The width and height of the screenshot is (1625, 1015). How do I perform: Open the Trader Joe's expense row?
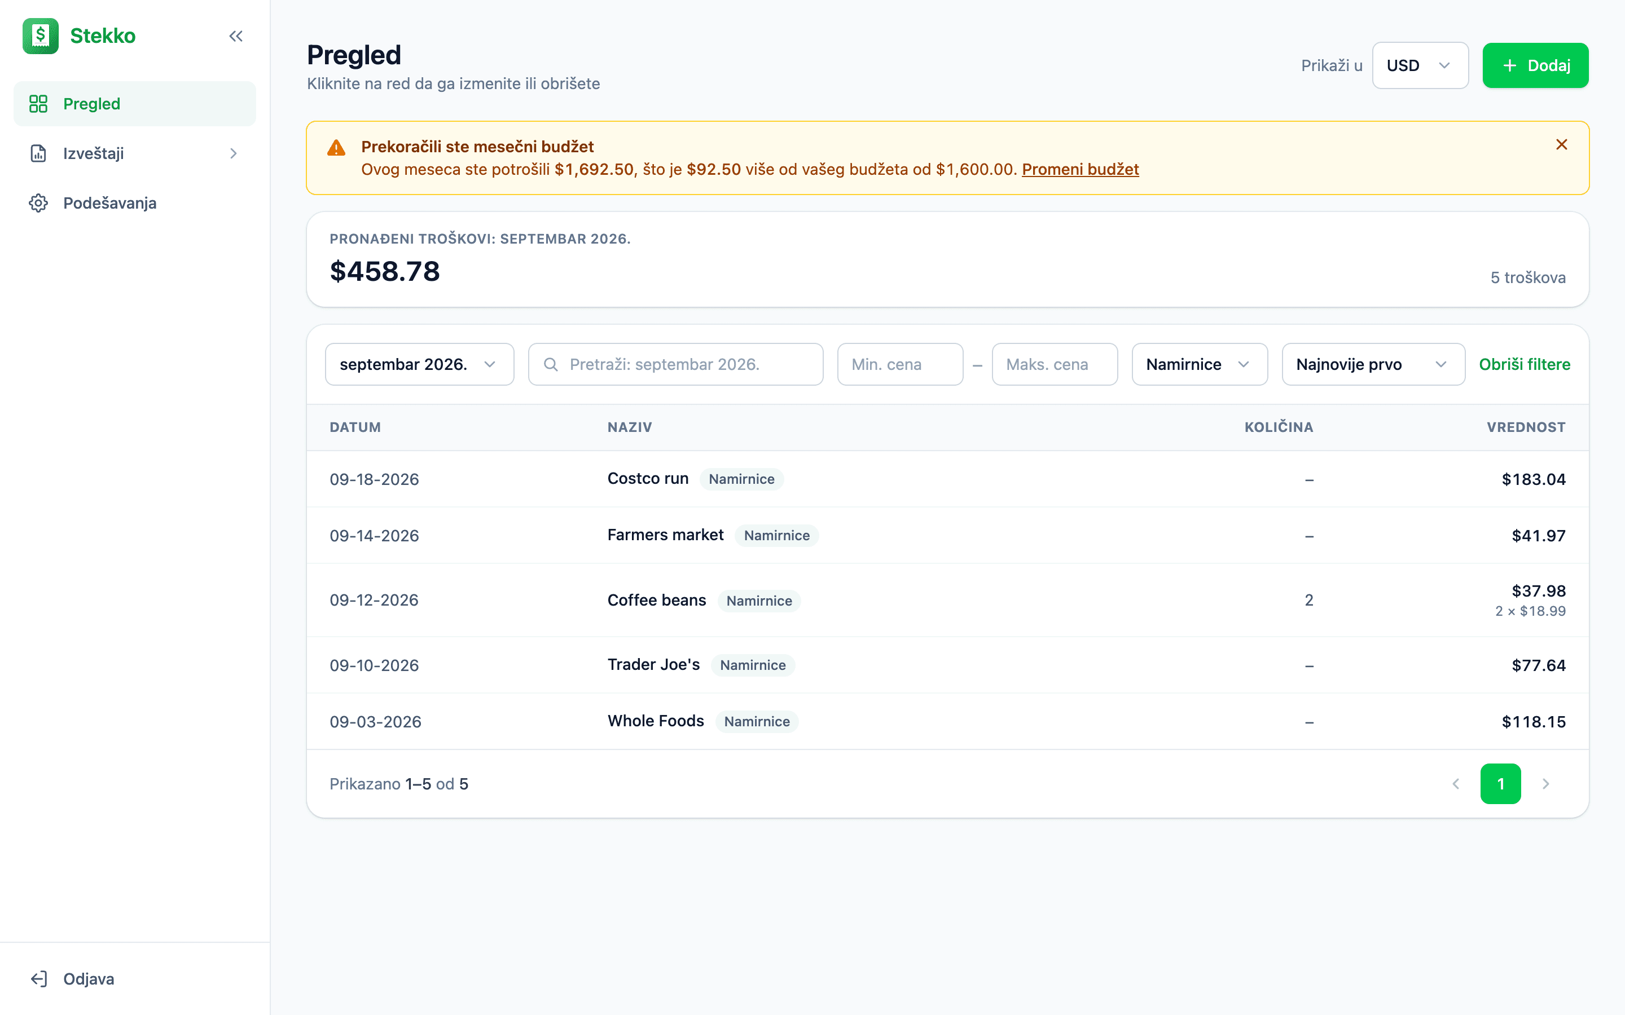[947, 665]
